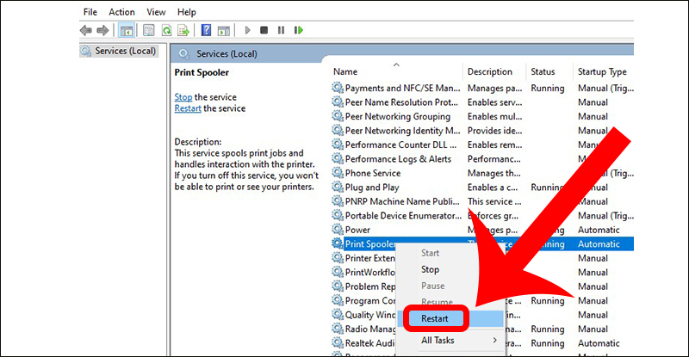Click the Stop Service square icon

click(x=264, y=30)
